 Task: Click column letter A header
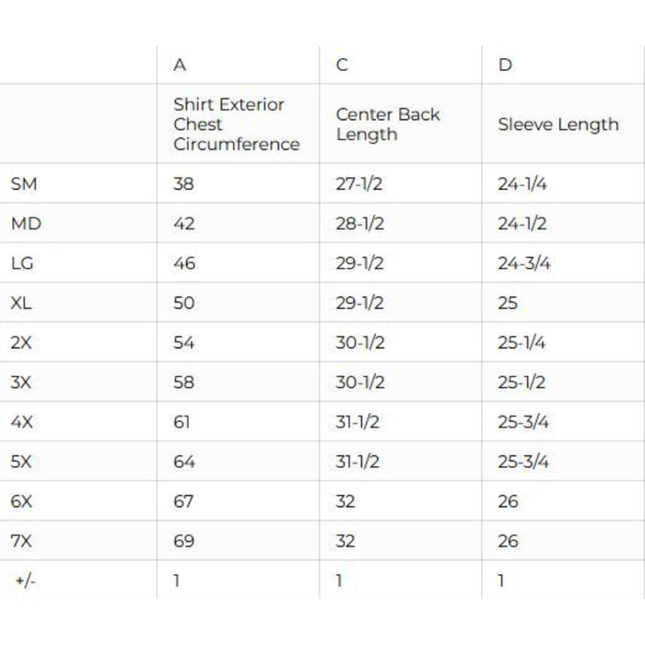coord(180,64)
